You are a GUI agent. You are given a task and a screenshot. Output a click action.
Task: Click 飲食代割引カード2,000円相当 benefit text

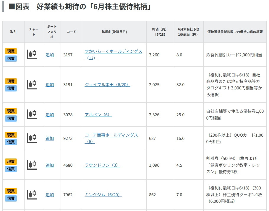pos(234,55)
